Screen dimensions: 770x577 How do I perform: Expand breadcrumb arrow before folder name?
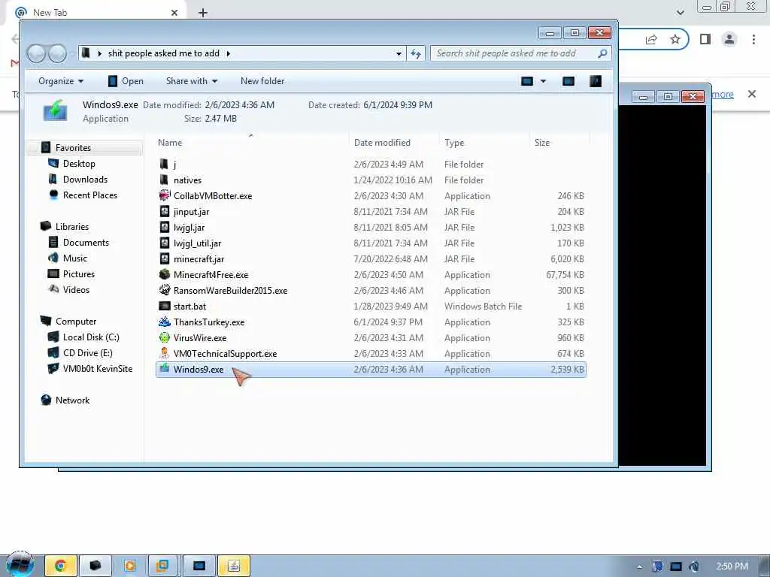click(x=100, y=53)
